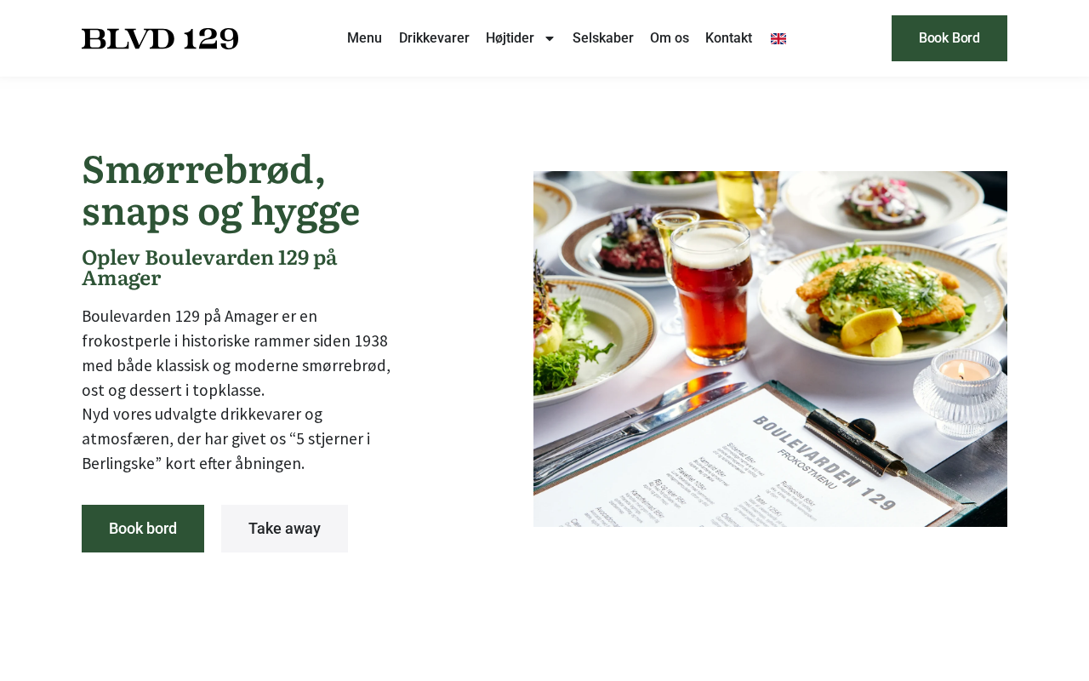Click the Book Bord button in header
Image resolution: width=1089 pixels, height=681 pixels.
click(x=949, y=38)
